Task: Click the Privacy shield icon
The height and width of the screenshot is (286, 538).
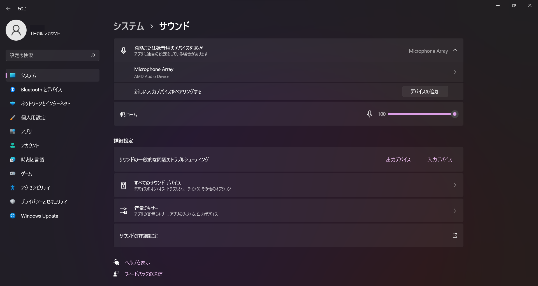Action: [x=13, y=201]
